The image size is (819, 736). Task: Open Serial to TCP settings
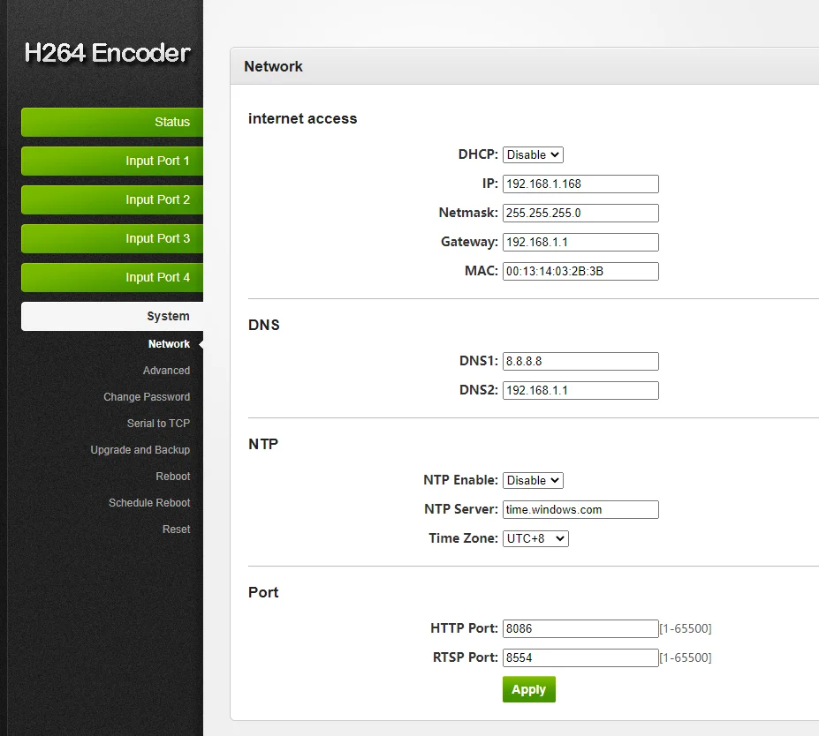pyautogui.click(x=158, y=423)
